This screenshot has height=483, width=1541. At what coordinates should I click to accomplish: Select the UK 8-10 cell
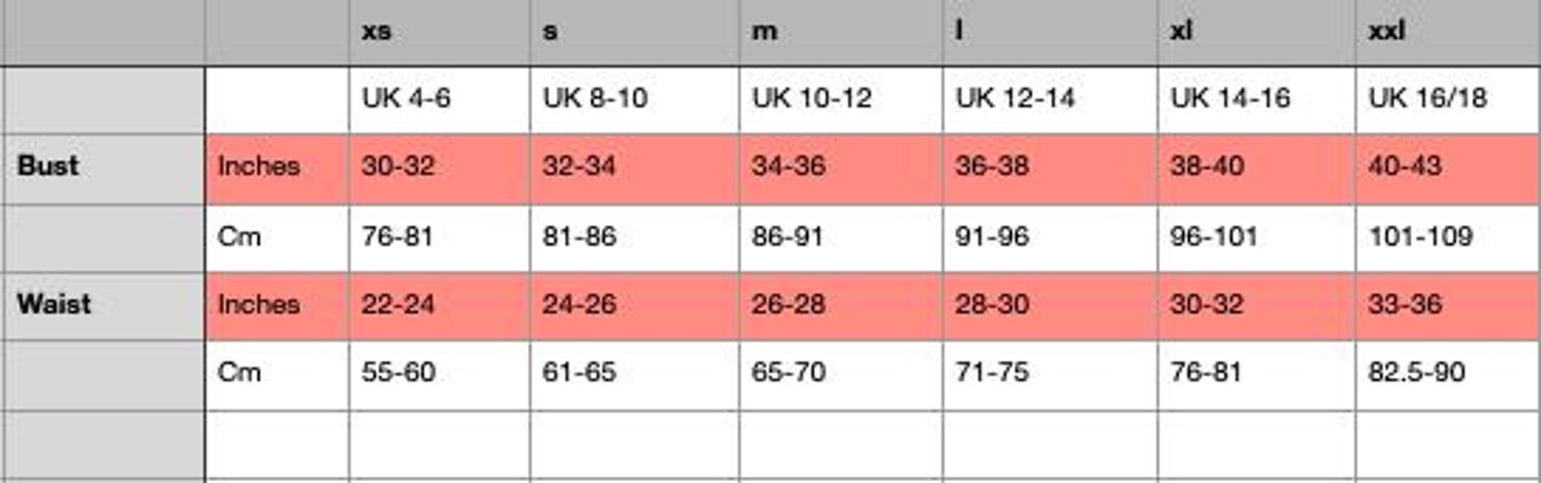pyautogui.click(x=635, y=100)
